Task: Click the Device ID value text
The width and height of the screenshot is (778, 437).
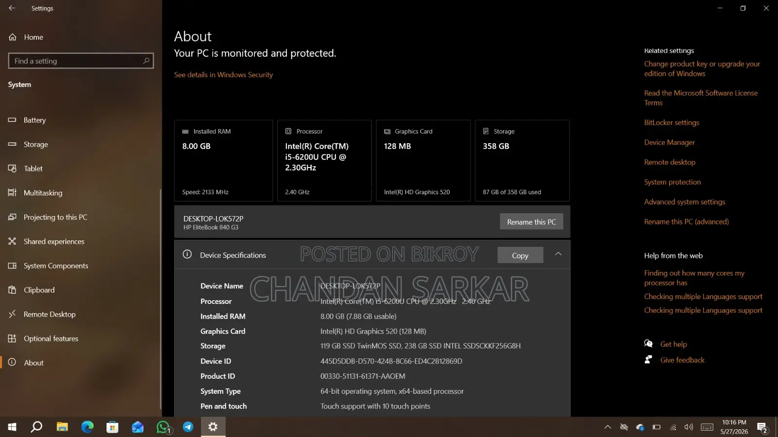Action: [x=391, y=361]
